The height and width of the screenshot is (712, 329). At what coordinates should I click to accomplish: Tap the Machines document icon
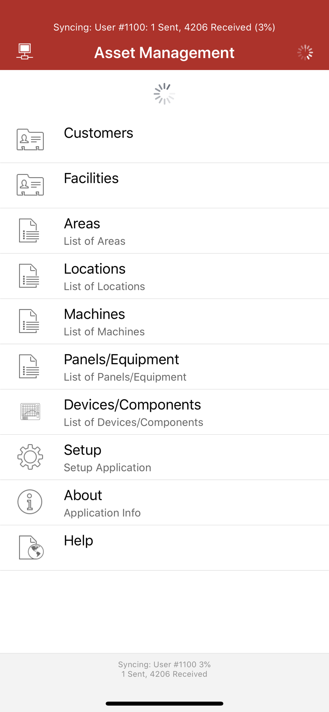[29, 321]
